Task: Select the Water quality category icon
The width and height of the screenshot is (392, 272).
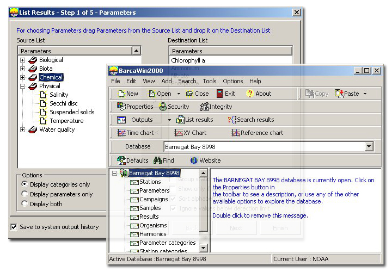Action: [x=33, y=129]
